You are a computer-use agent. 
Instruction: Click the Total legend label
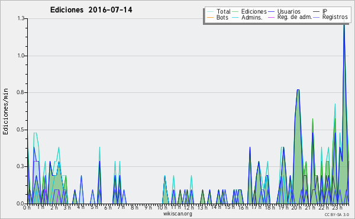tap(224, 11)
